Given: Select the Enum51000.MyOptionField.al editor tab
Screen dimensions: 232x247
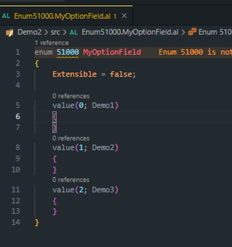Looking at the screenshot, I should pos(66,16).
